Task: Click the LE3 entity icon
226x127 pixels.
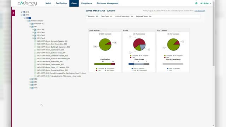Action: (32, 82)
